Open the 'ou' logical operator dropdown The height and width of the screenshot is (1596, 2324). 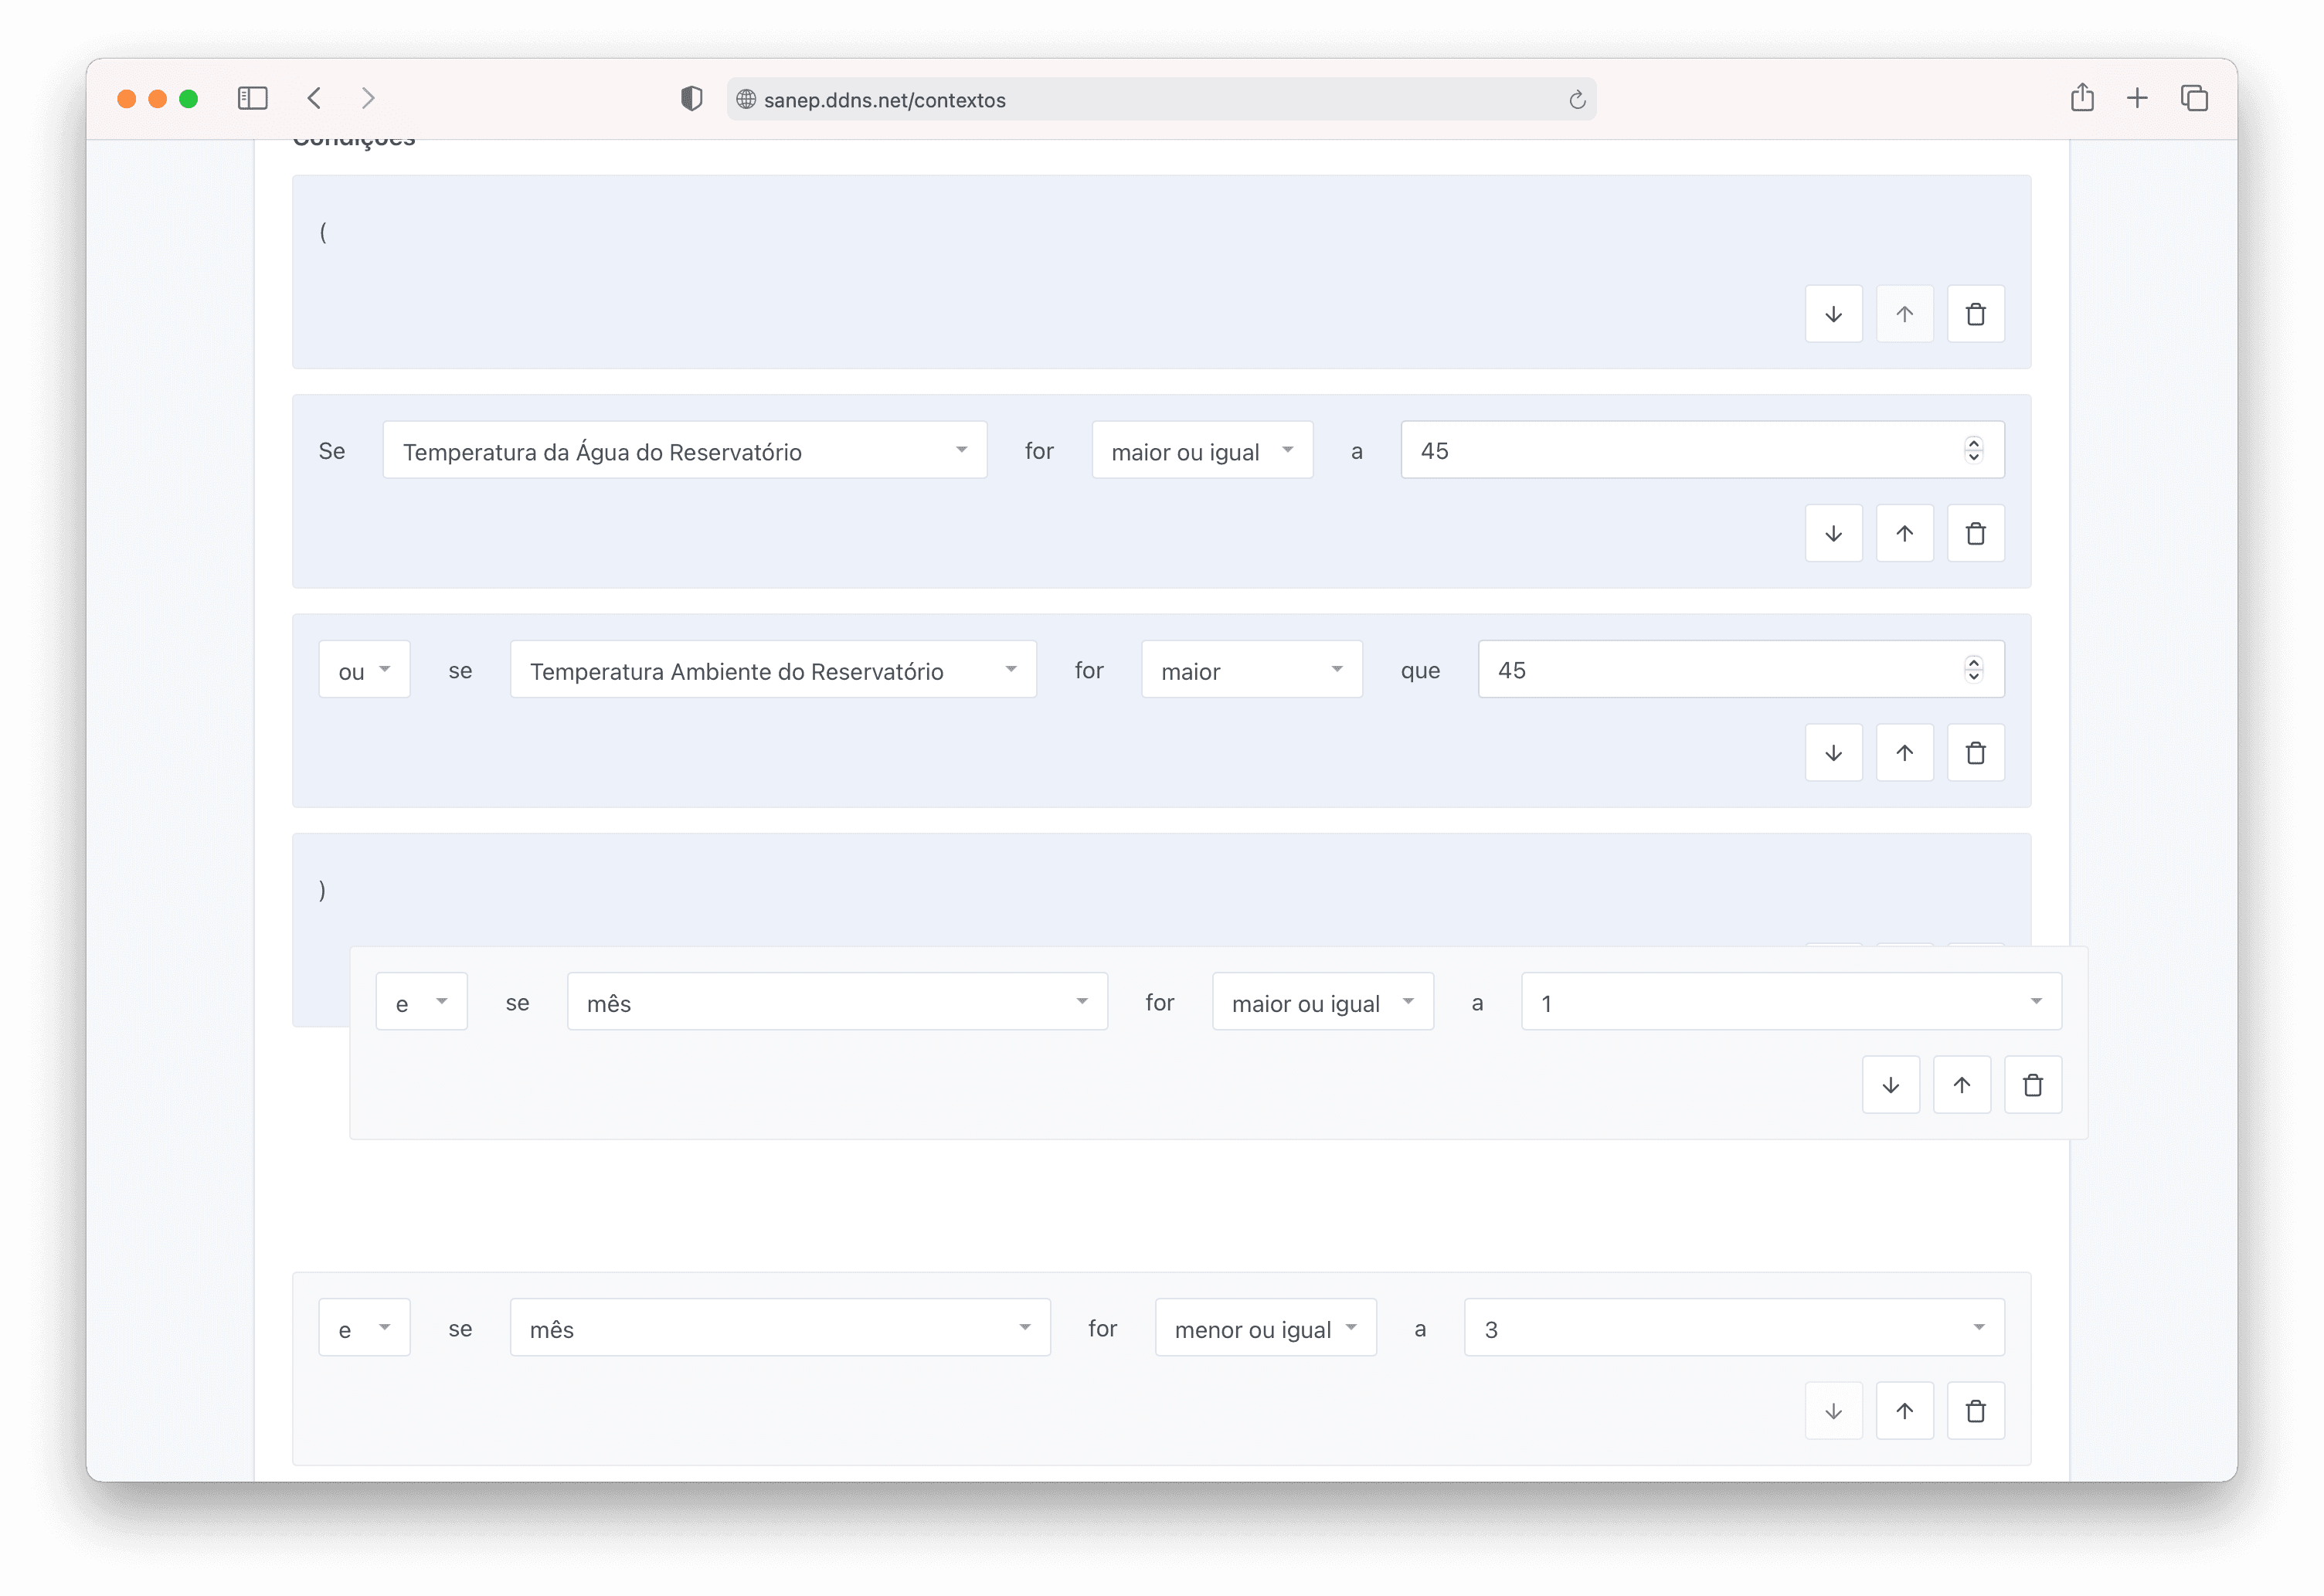coord(364,670)
